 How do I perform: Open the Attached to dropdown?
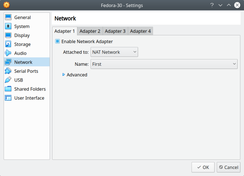[x=114, y=52]
